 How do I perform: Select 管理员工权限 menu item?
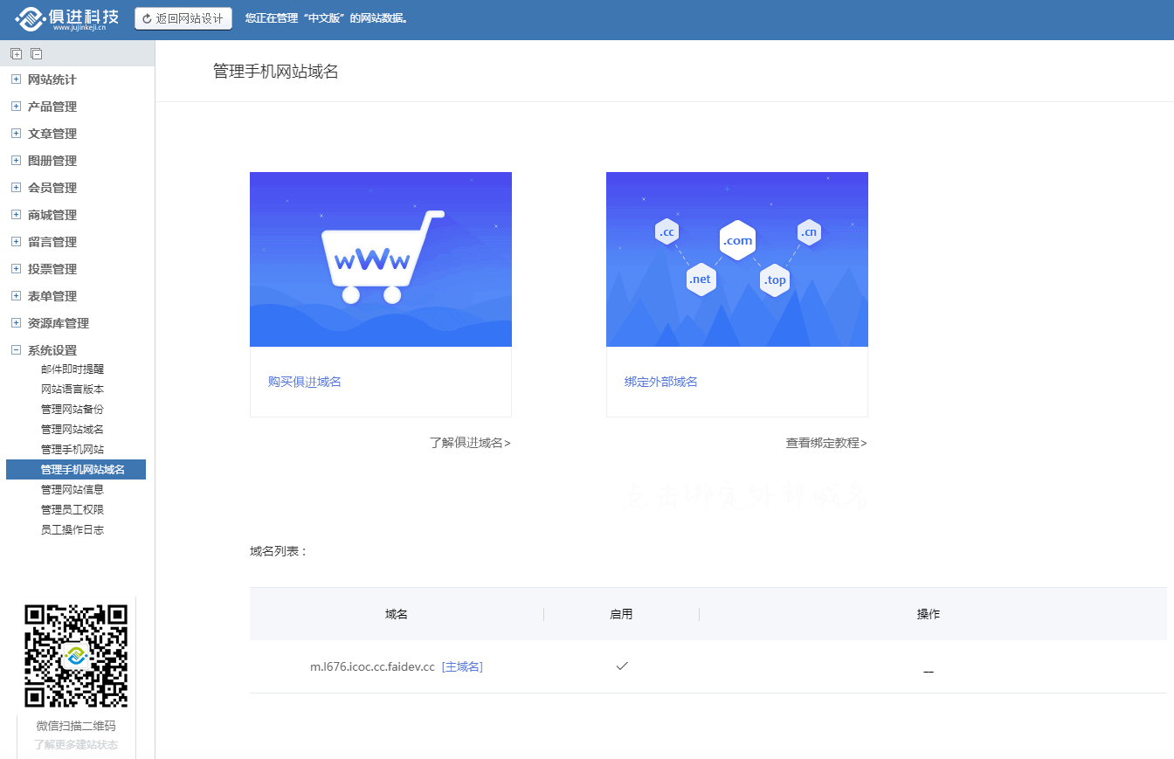(73, 510)
